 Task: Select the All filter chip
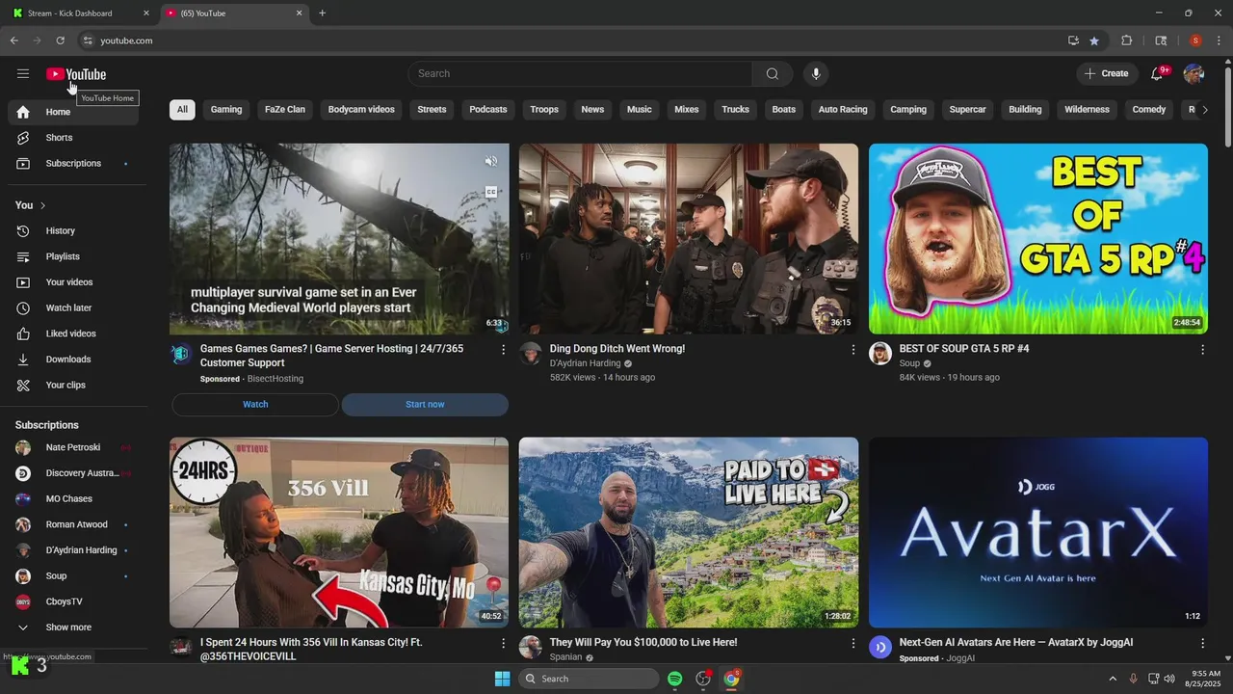click(182, 110)
